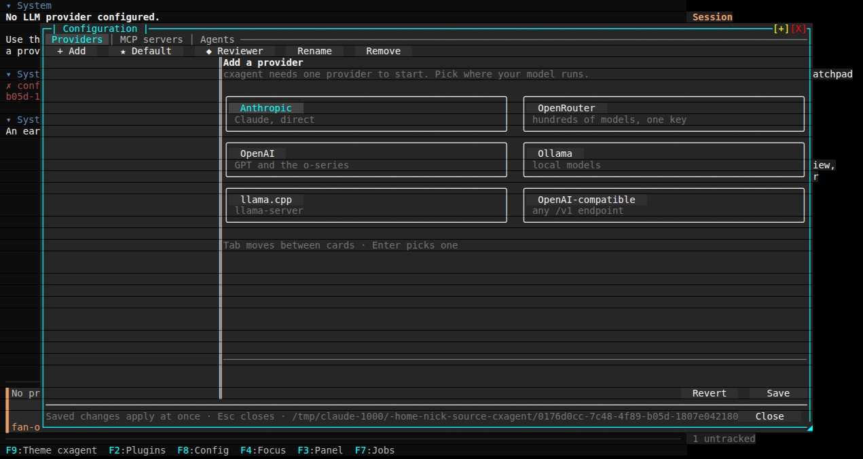Open the Providers tab
This screenshot has height=459, width=863.
(x=77, y=39)
